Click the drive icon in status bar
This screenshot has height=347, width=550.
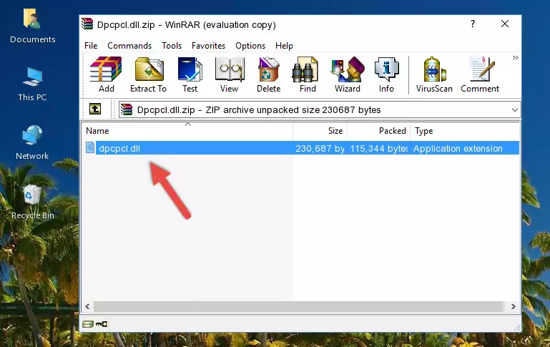[88, 324]
